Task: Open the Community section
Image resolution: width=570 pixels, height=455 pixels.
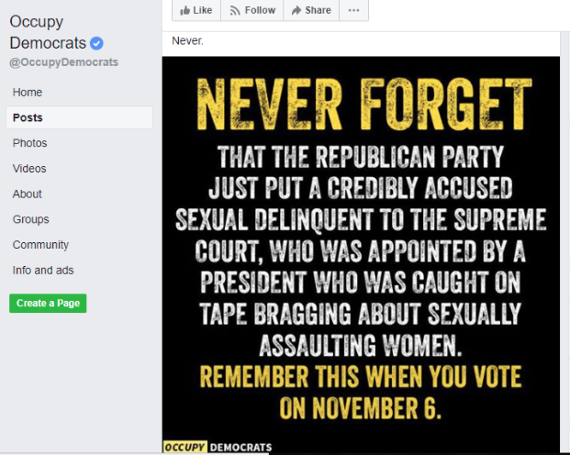Action: (40, 245)
